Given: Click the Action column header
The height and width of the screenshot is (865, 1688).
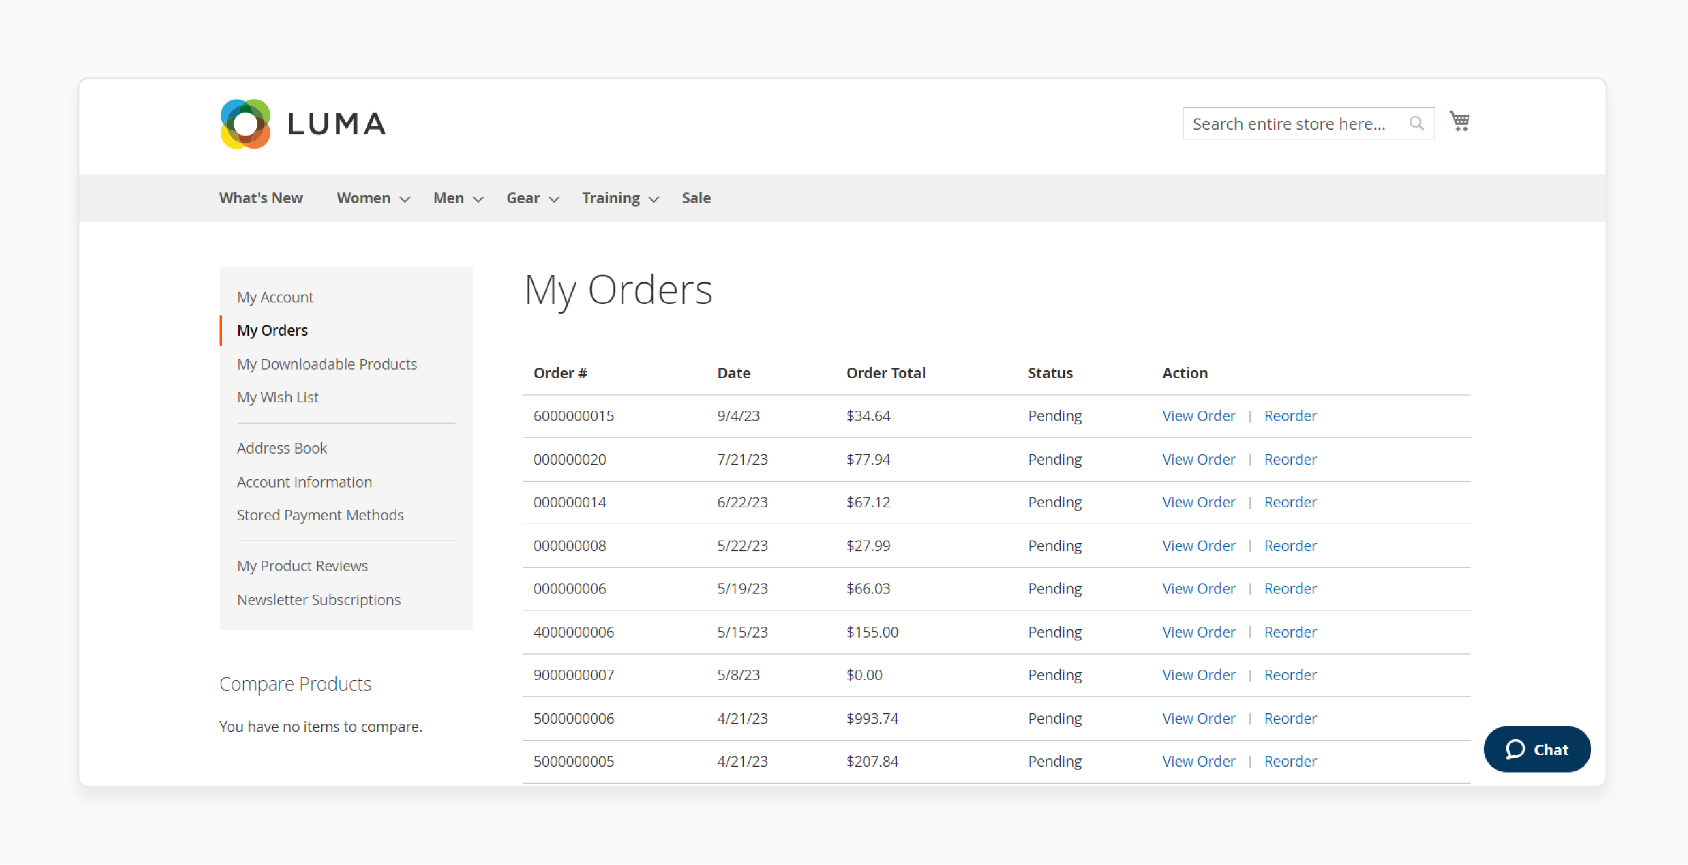Looking at the screenshot, I should pos(1185,373).
